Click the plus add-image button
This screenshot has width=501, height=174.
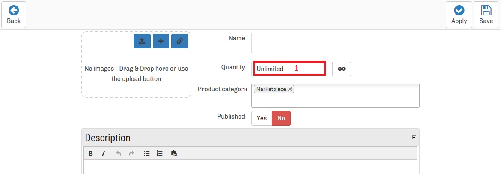click(x=161, y=41)
